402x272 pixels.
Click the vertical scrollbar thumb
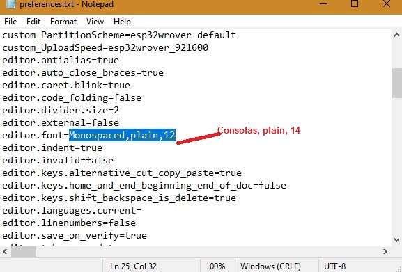[396, 83]
